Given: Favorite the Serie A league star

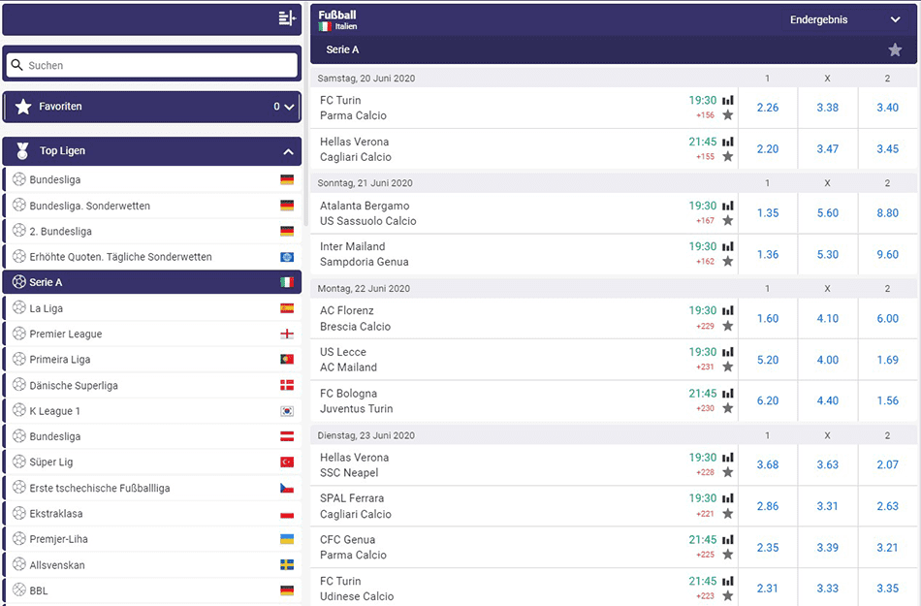Looking at the screenshot, I should (895, 49).
